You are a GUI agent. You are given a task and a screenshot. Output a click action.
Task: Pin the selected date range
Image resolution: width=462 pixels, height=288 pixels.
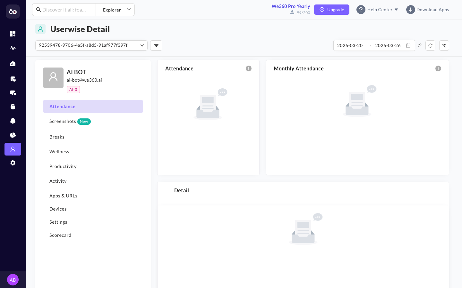click(x=420, y=45)
